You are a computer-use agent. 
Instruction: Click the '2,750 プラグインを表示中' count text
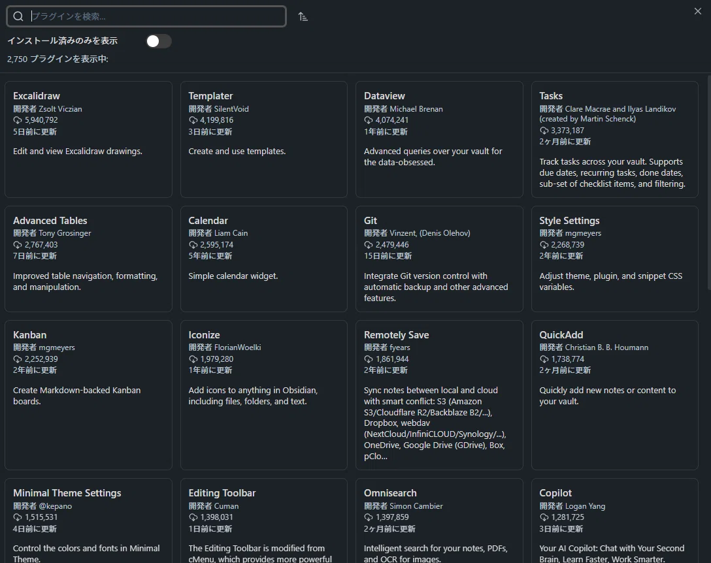pos(58,59)
